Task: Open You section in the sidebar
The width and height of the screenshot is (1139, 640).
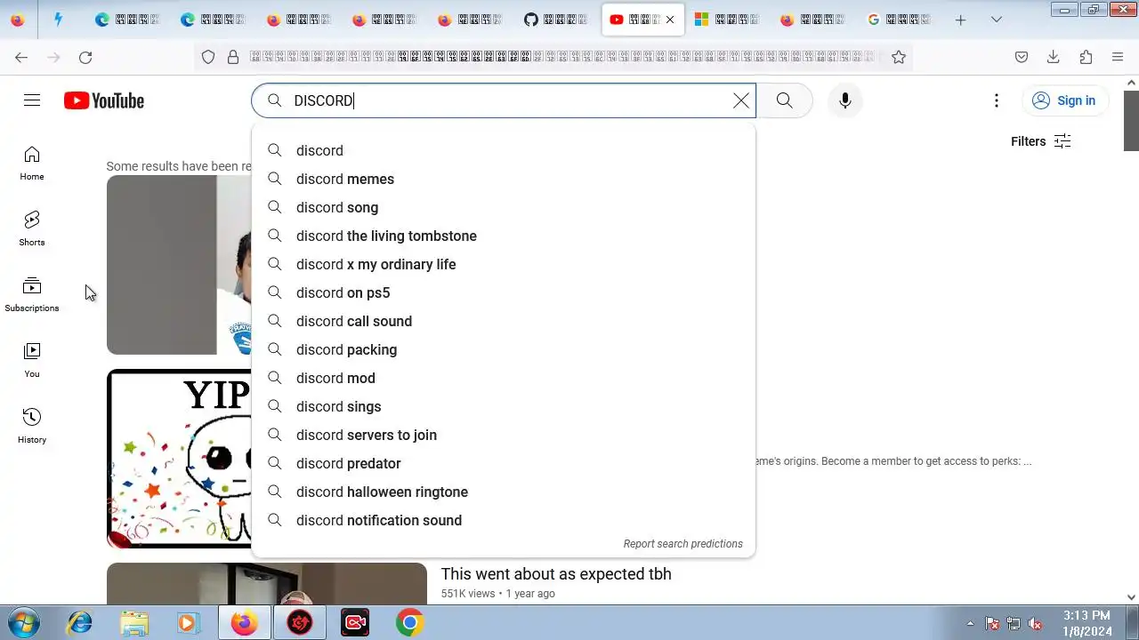Action: pyautogui.click(x=32, y=361)
